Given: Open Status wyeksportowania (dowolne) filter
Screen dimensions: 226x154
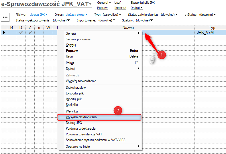Looking at the screenshot, I should click(x=61, y=20).
